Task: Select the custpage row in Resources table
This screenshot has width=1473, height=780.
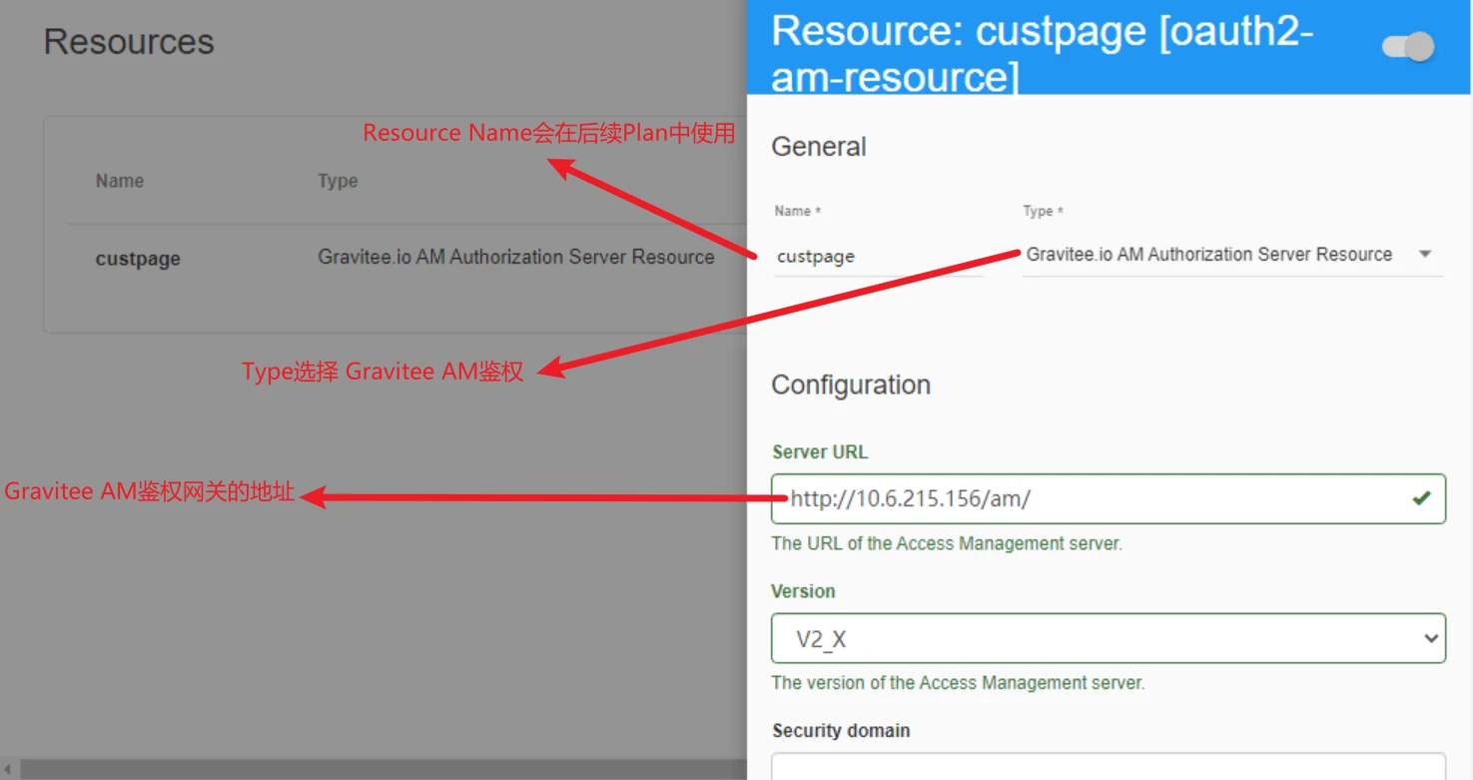Action: [406, 258]
